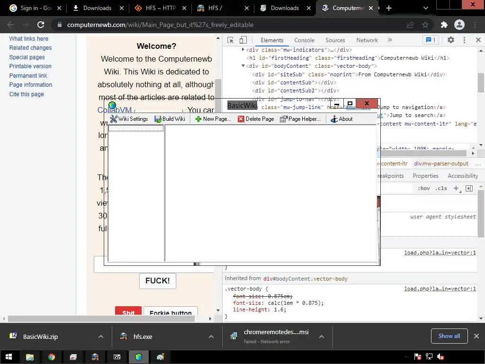This screenshot has width=485, height=364.
Task: Collapse the bodyContent div node
Action: pyautogui.click(x=243, y=65)
